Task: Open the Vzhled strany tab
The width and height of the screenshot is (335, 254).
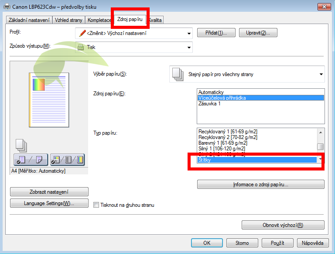Action: click(69, 20)
